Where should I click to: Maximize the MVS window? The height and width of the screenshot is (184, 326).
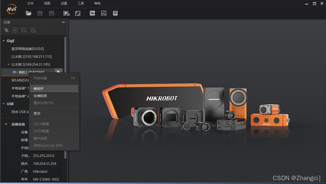pos(314,3)
